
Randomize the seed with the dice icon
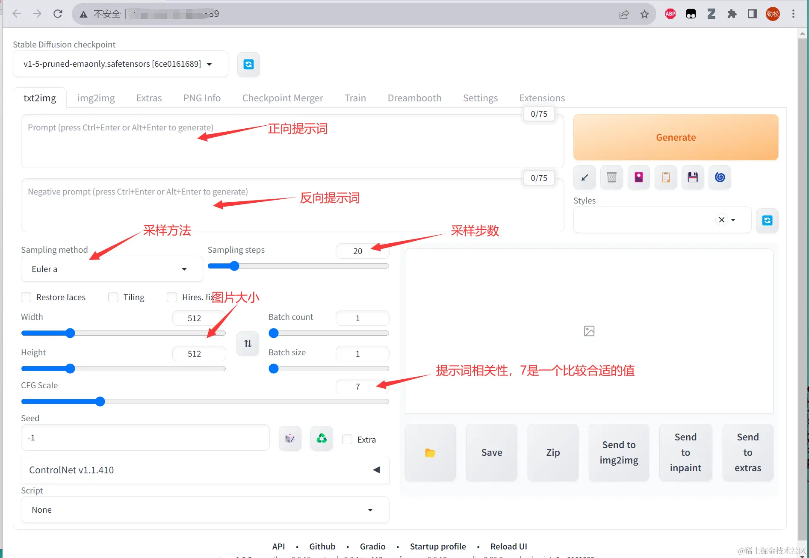290,438
